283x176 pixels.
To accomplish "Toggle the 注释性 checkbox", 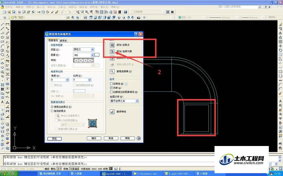I will (x=111, y=84).
